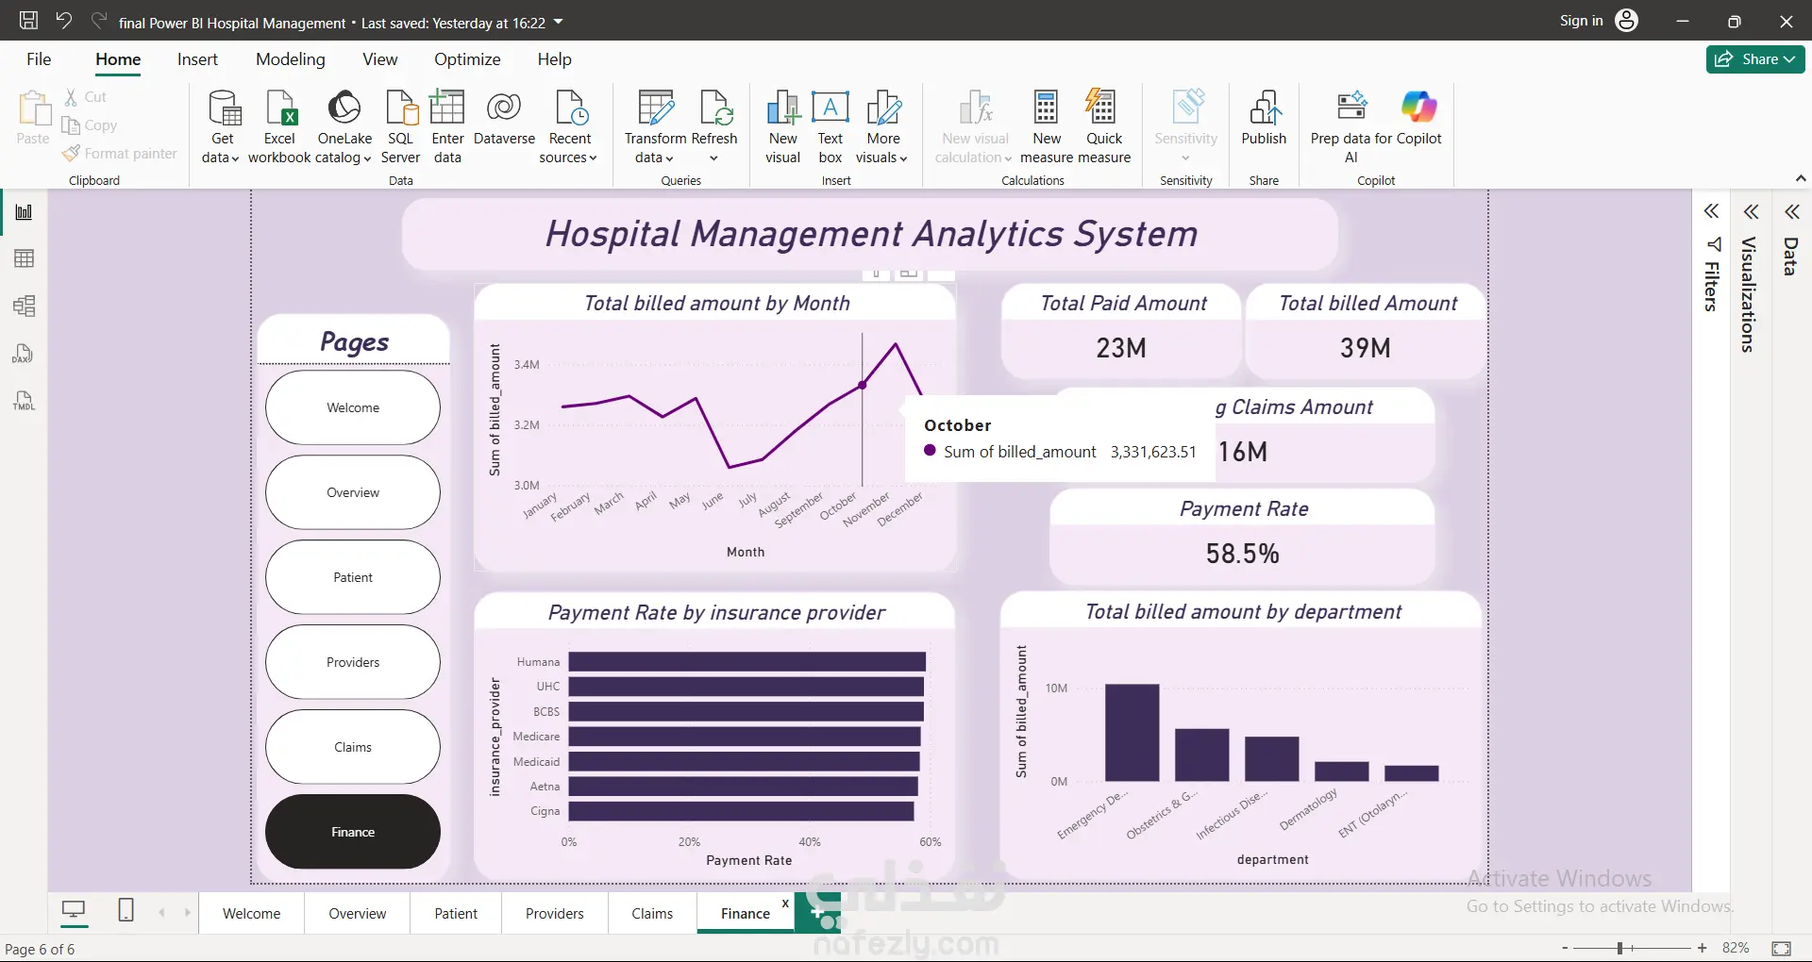
Task: Open the Get data source menu
Action: pos(222,127)
